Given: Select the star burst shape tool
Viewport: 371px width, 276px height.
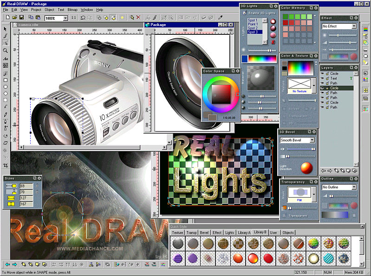Looking at the screenshot, I should tap(6, 100).
